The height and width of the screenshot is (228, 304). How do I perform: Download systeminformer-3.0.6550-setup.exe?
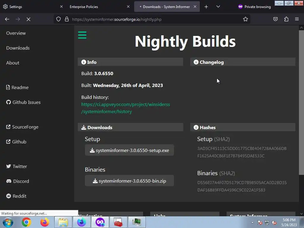pos(129,150)
